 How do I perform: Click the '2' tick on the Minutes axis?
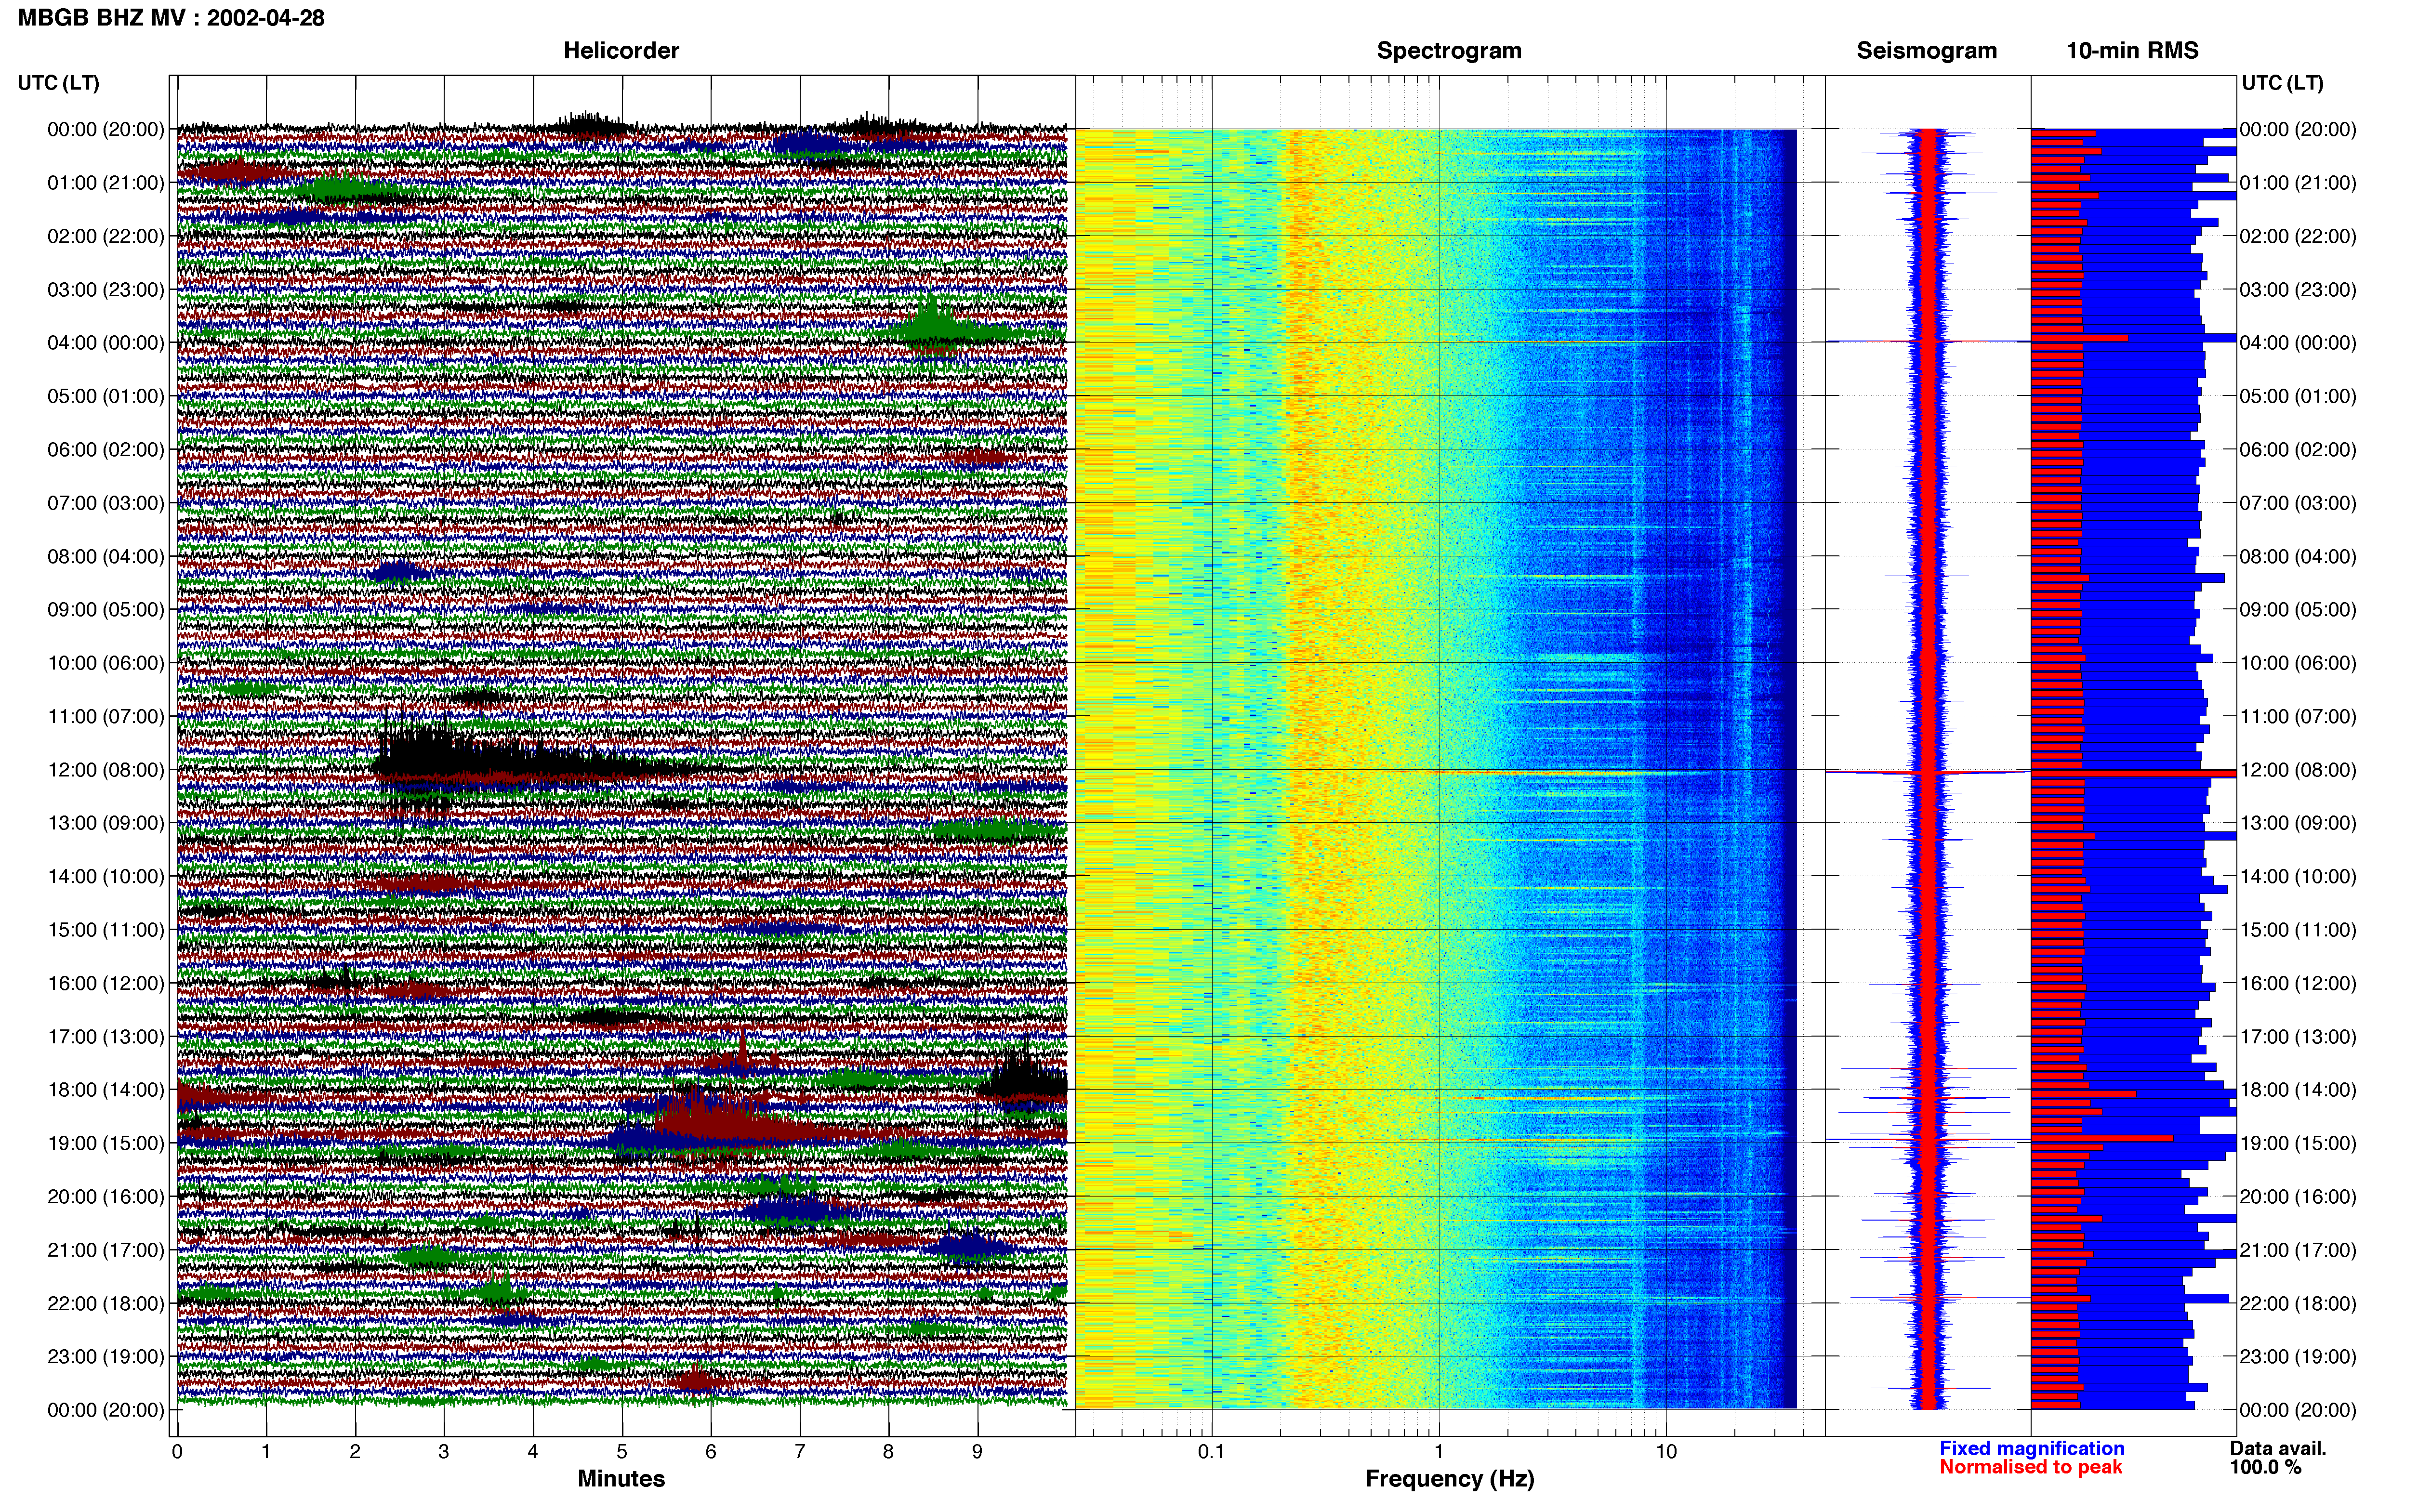click(355, 1452)
